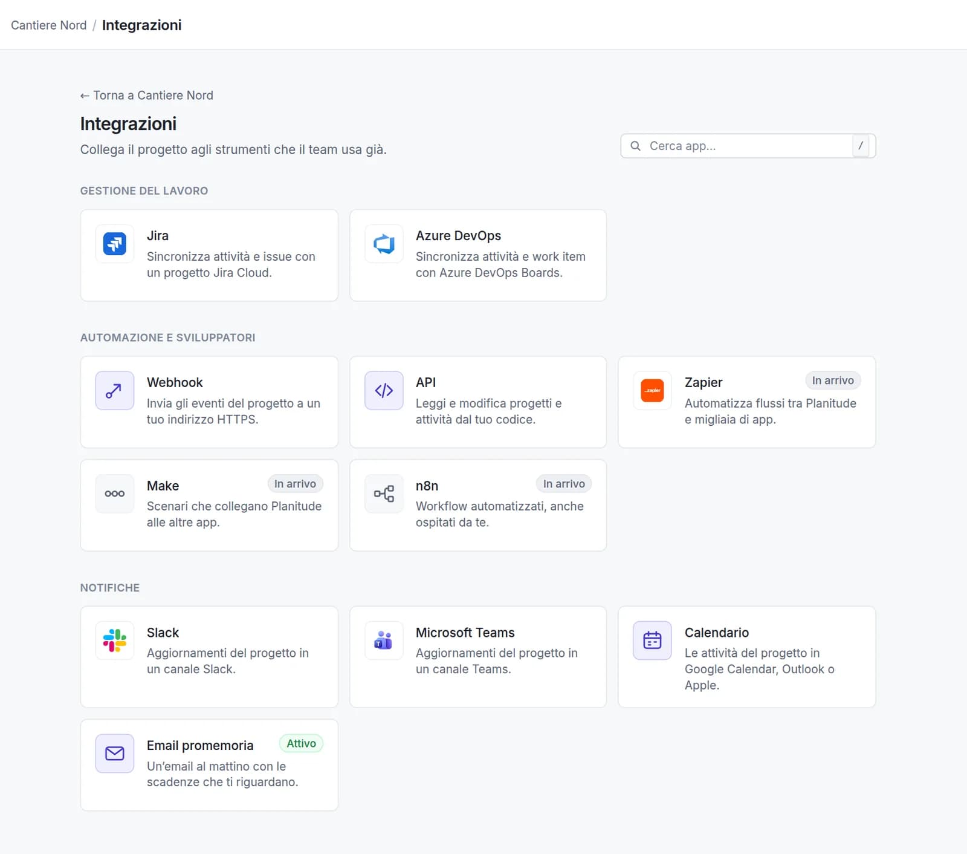Open the Jira integration title

[158, 236]
